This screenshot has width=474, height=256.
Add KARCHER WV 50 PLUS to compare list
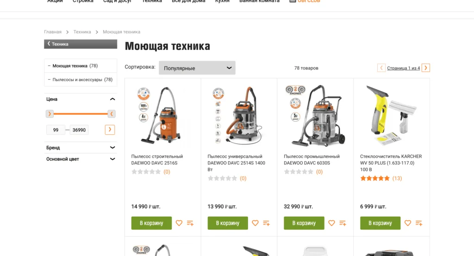point(418,223)
